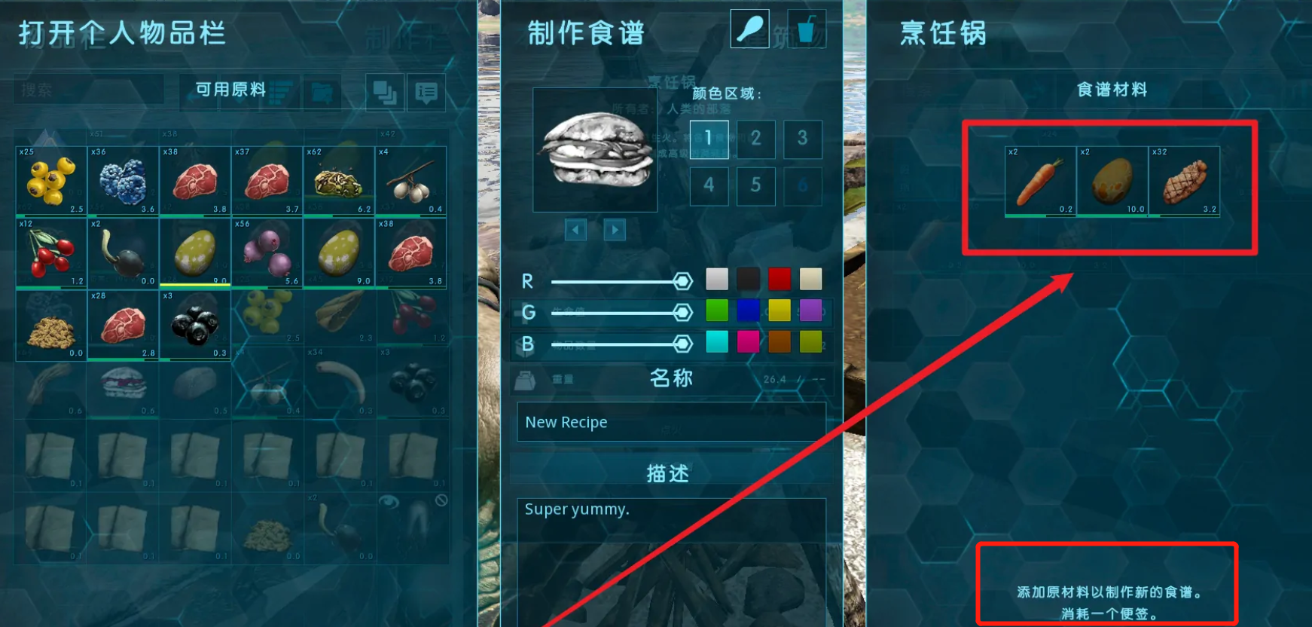Select the blue berries x36 item
This screenshot has width=1312, height=627.
pos(123,181)
